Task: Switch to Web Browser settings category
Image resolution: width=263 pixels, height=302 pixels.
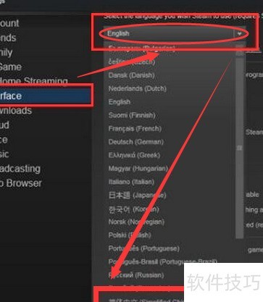Action: pos(21,183)
